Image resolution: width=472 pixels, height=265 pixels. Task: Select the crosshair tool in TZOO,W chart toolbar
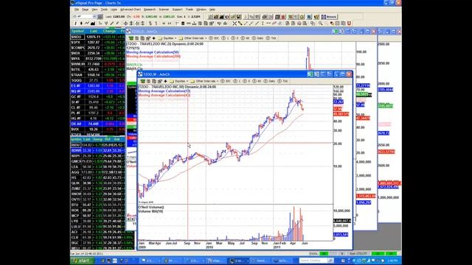pos(165,81)
